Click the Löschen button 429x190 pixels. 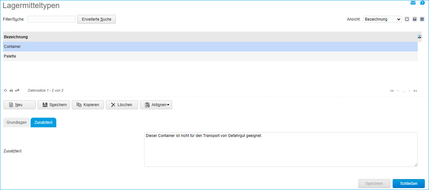[x=122, y=105]
